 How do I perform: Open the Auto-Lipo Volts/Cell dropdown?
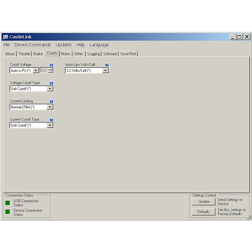click(106, 71)
